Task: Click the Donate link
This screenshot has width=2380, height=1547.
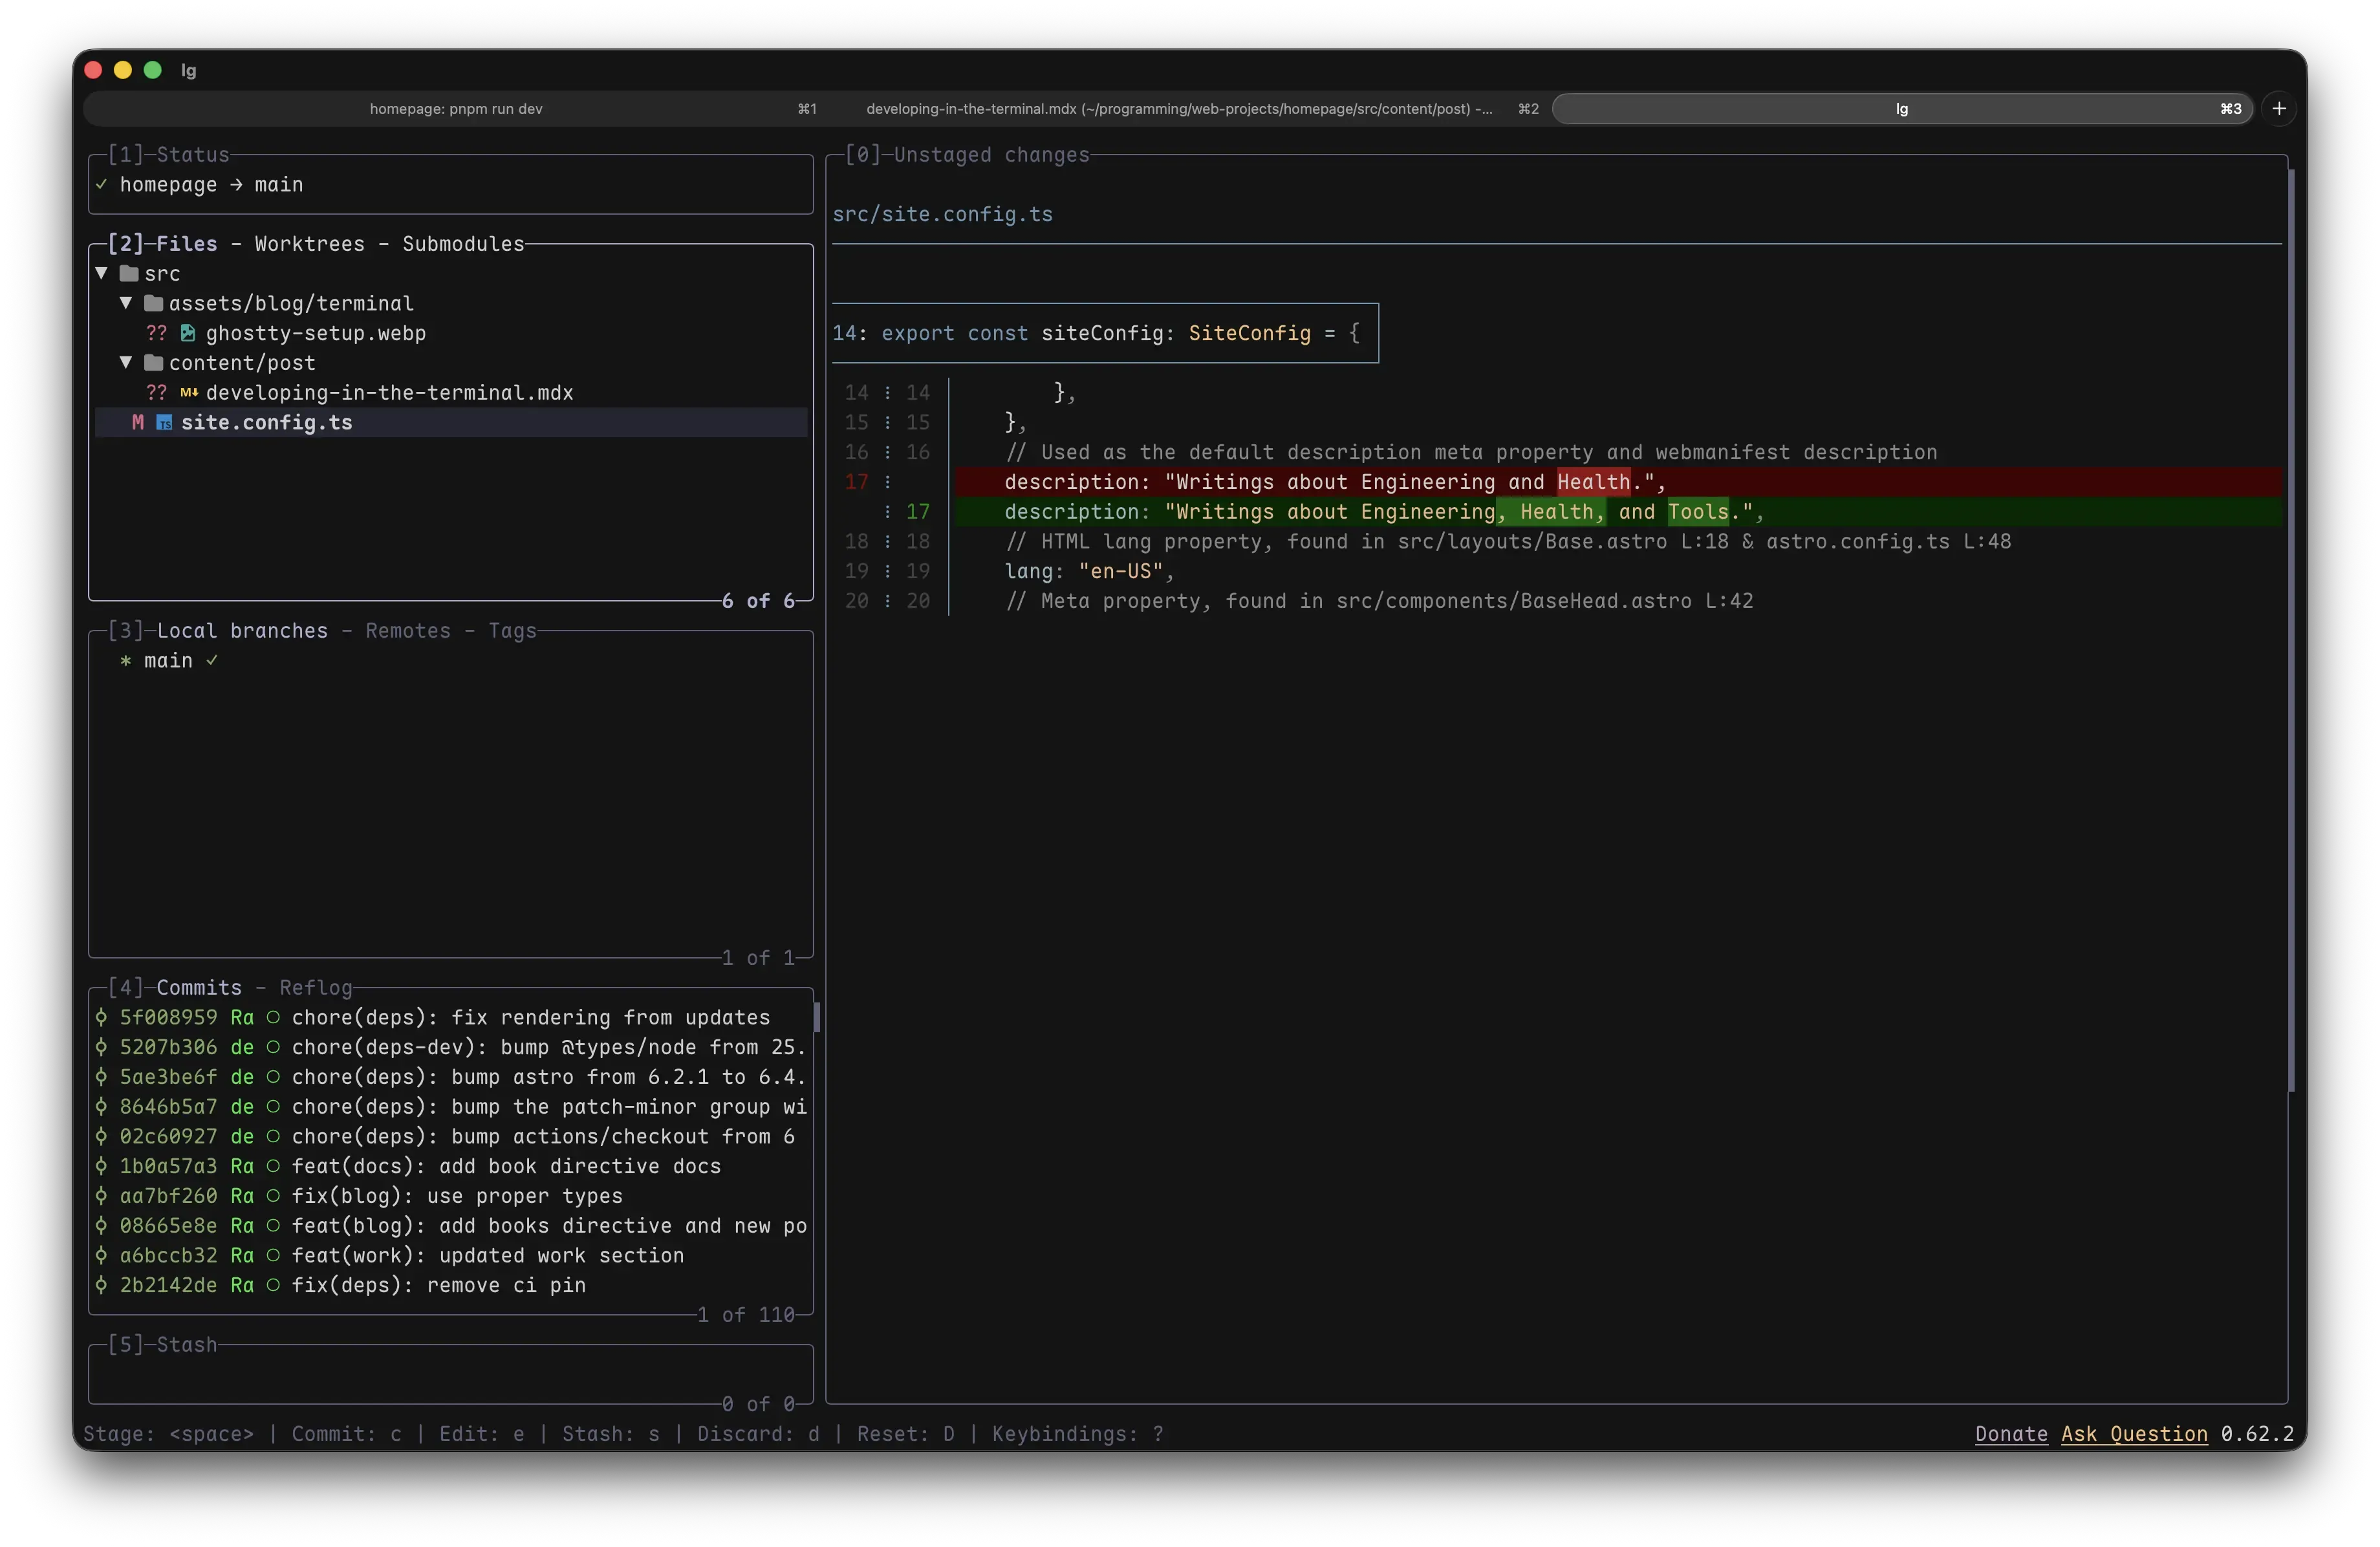Action: (2011, 1434)
